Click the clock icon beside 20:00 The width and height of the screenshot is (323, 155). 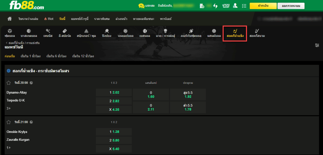point(31,83)
